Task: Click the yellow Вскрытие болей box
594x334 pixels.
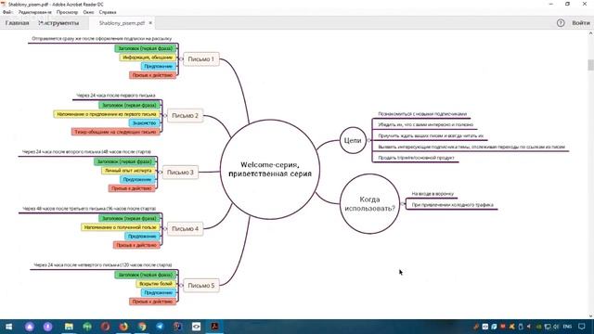Action: click(x=156, y=284)
